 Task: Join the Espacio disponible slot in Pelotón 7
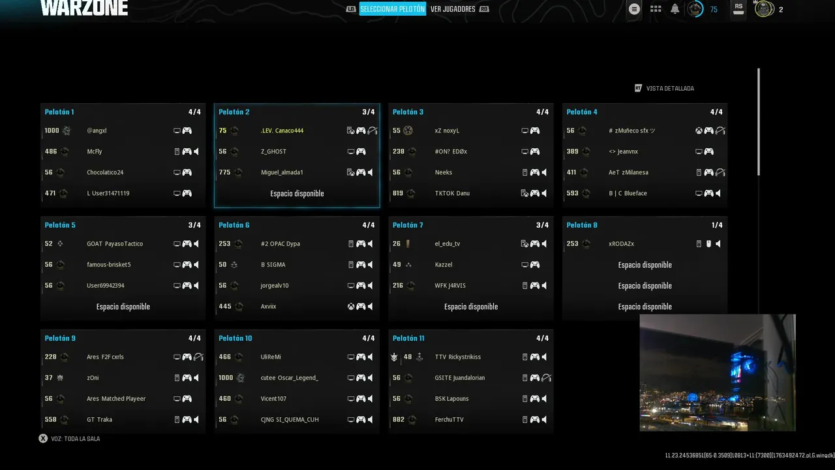pyautogui.click(x=470, y=306)
